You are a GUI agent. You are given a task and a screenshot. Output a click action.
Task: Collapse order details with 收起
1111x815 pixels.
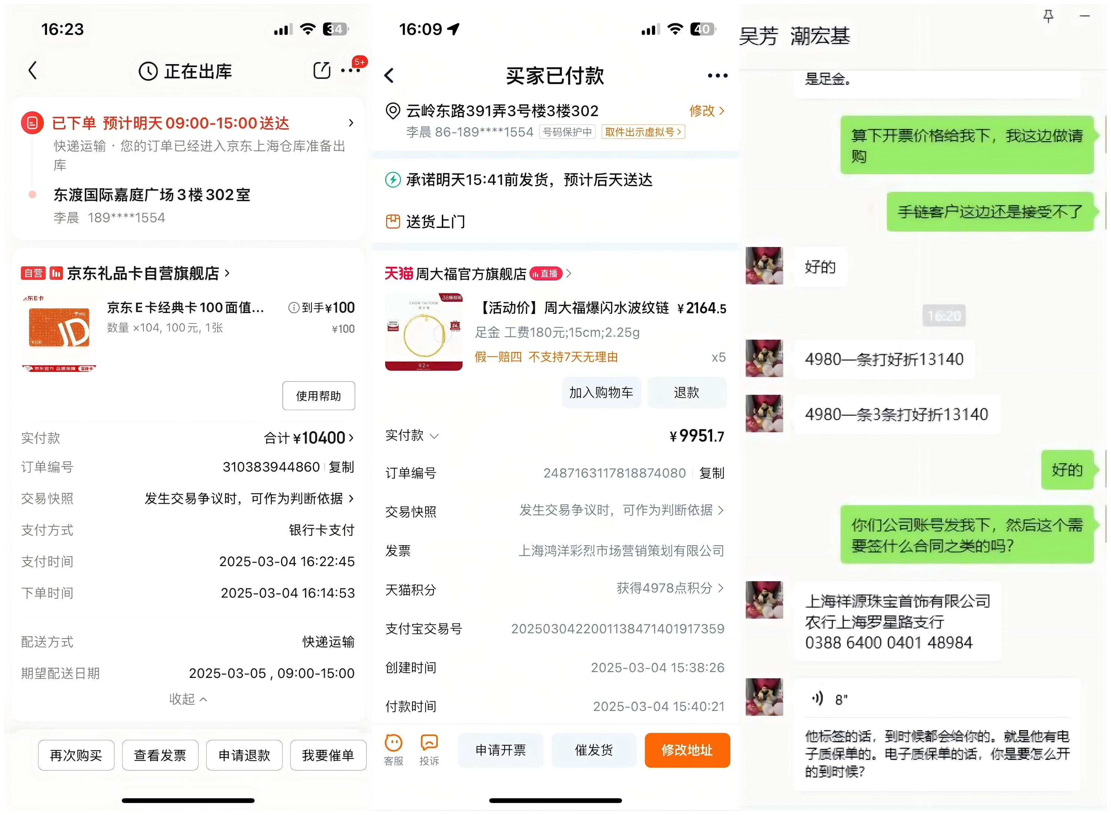pyautogui.click(x=188, y=699)
